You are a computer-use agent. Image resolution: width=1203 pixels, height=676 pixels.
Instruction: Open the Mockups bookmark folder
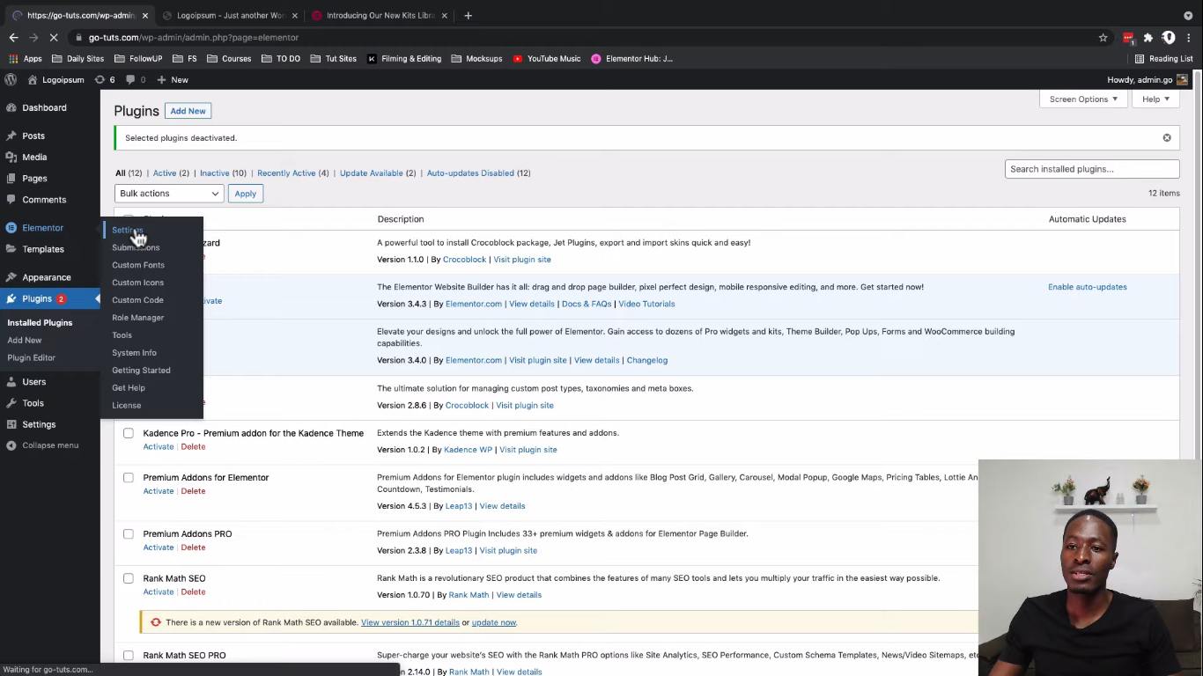click(476, 58)
